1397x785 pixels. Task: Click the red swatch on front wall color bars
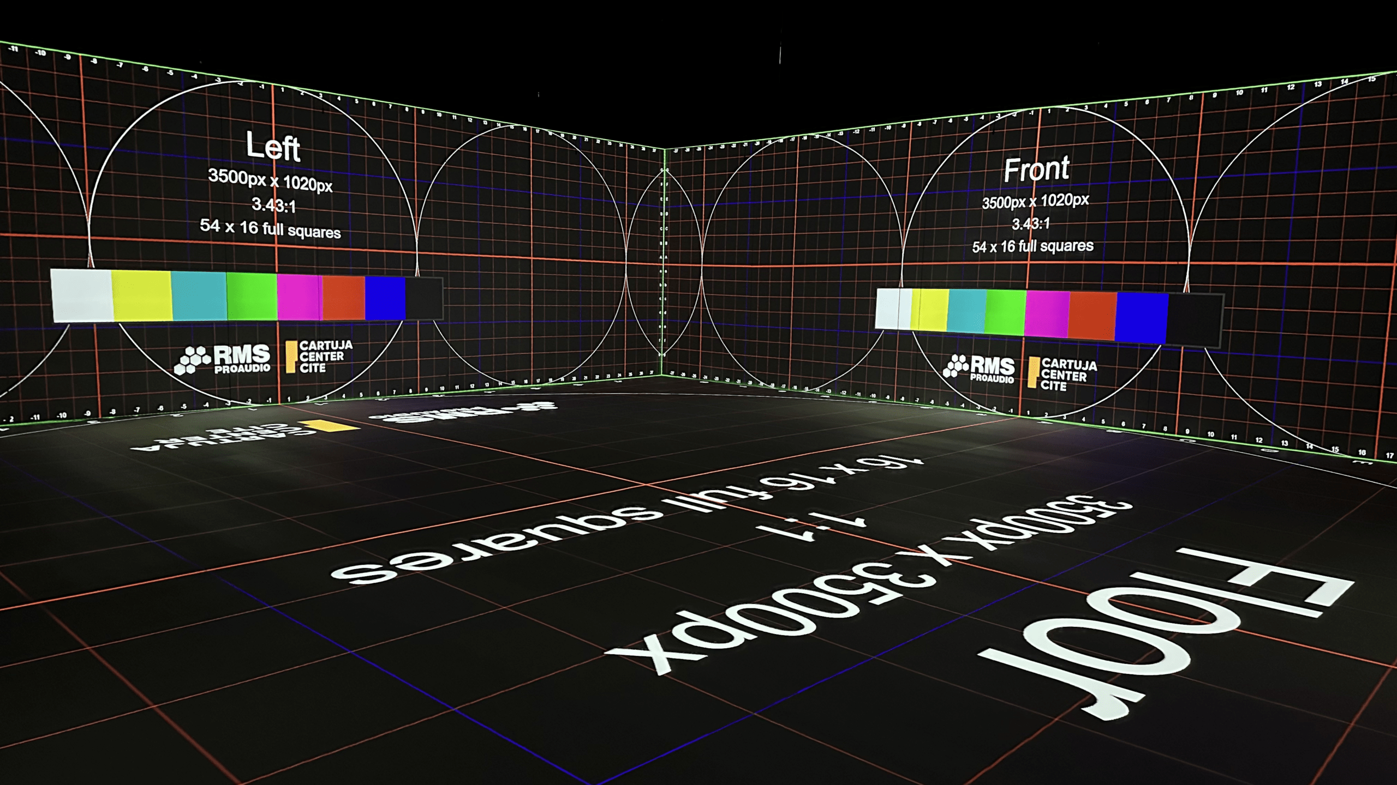[x=1092, y=316]
